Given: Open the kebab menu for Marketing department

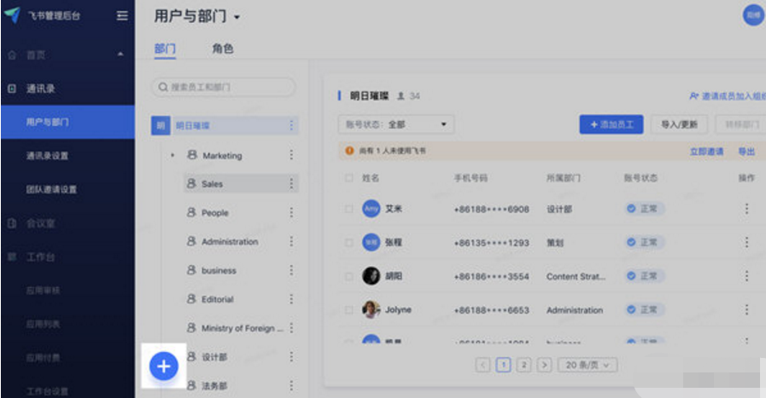Looking at the screenshot, I should point(291,155).
